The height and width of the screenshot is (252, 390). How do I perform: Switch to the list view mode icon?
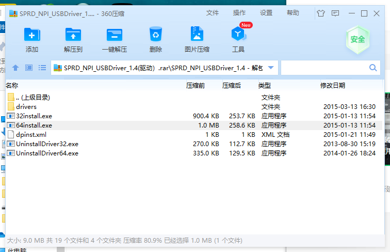[42, 68]
